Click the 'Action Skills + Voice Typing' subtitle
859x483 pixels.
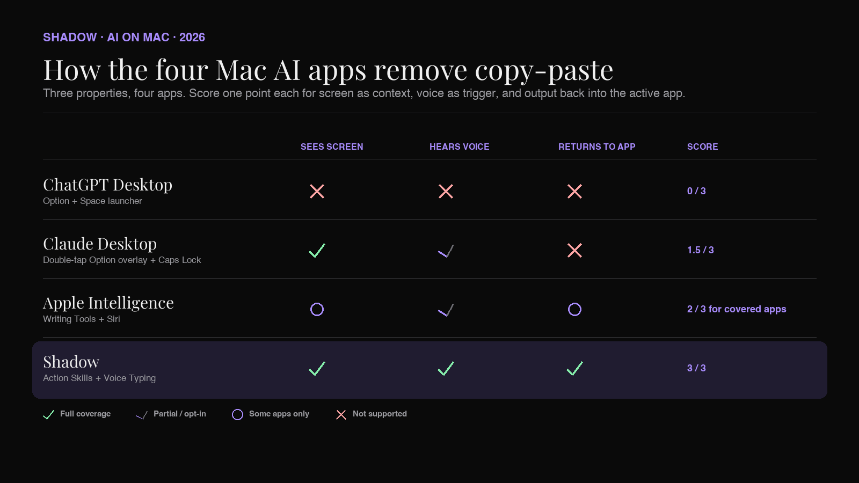(99, 378)
